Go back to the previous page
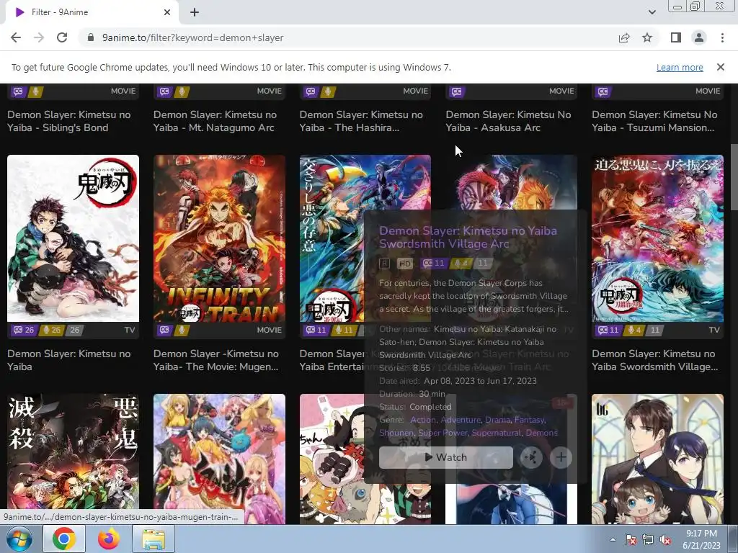This screenshot has height=553, width=738. coord(16,37)
